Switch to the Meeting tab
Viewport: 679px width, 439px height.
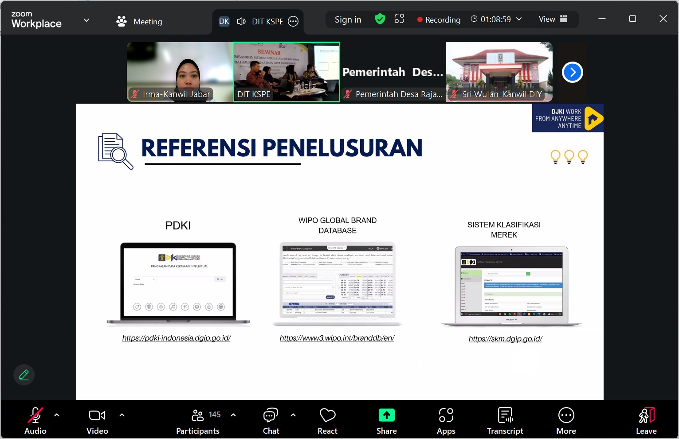139,21
